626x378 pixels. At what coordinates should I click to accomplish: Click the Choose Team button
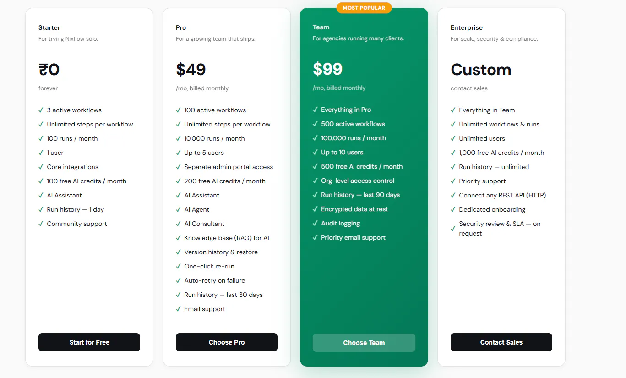(x=364, y=343)
